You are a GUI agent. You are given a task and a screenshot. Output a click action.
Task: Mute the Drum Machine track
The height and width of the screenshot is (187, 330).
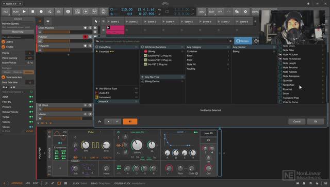pyautogui.click(x=95, y=27)
